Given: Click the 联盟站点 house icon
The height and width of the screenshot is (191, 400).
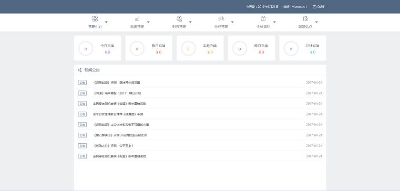Looking at the screenshot, I should point(305,18).
